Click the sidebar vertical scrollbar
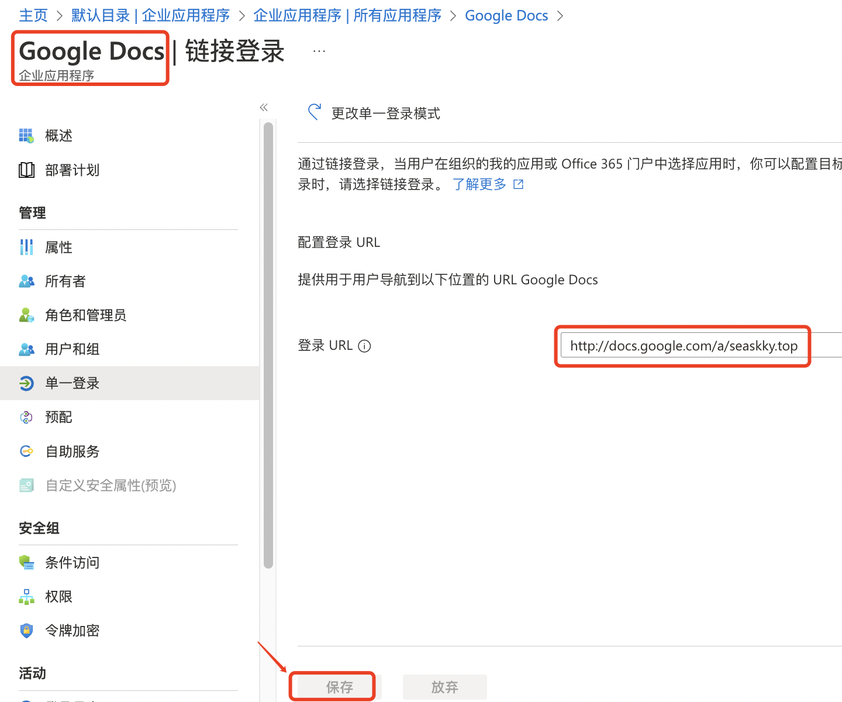 [268, 345]
